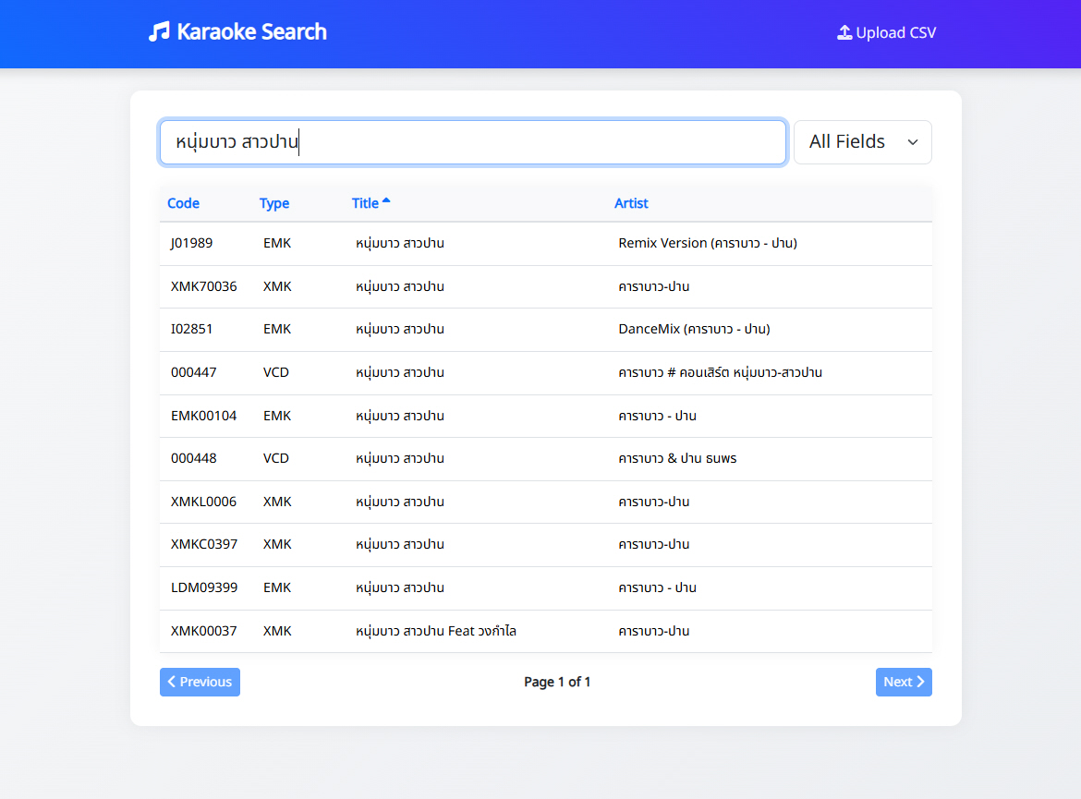Select the XMK00037 code cell

pyautogui.click(x=204, y=632)
